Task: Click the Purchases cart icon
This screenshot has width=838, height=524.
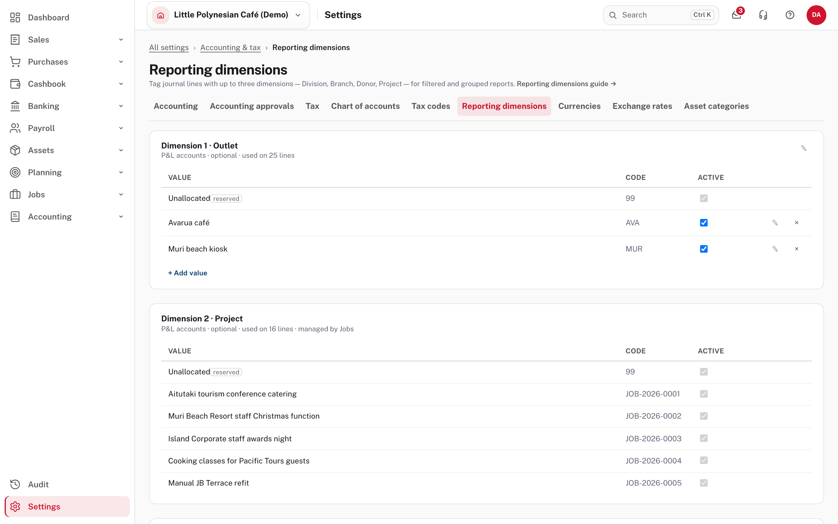Action: [15, 62]
